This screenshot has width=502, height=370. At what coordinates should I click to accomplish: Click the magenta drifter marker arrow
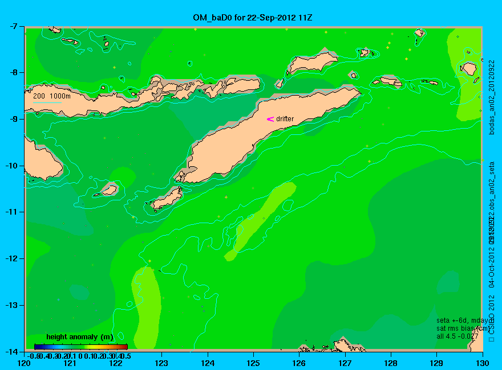click(270, 119)
